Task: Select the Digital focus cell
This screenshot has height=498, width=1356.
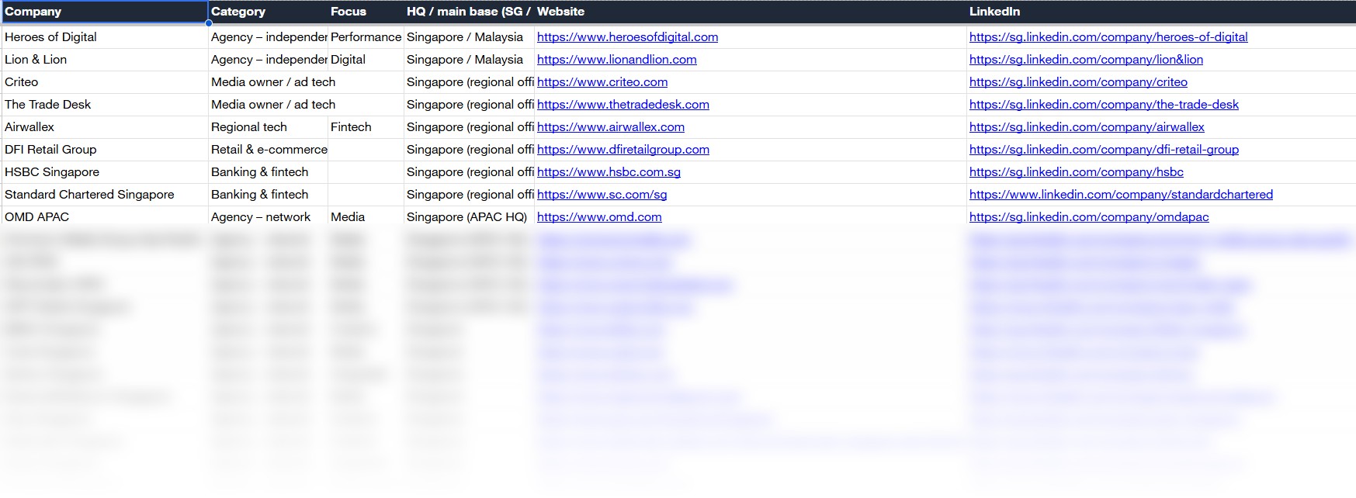Action: pyautogui.click(x=366, y=60)
